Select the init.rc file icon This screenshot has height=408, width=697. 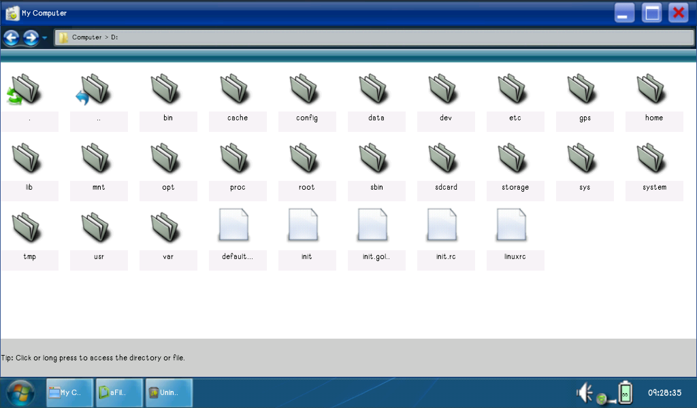click(x=442, y=225)
